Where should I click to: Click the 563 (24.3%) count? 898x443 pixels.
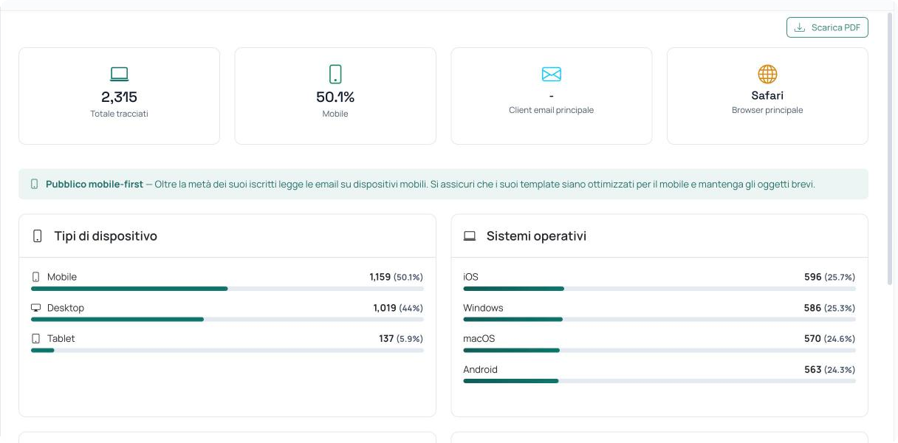click(829, 369)
